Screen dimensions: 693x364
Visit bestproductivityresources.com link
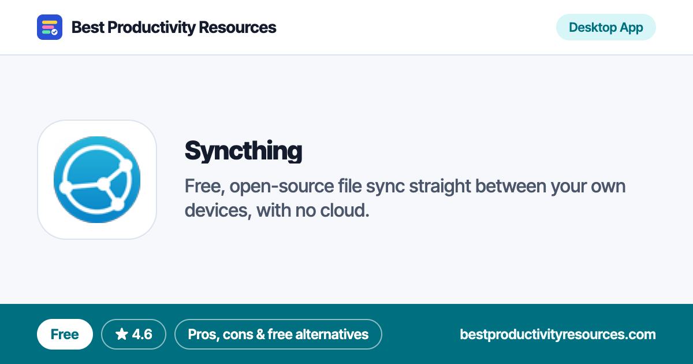point(558,334)
